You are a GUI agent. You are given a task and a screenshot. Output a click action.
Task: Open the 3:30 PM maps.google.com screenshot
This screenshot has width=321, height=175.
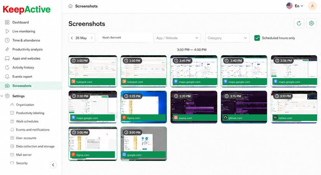pyautogui.click(x=93, y=107)
